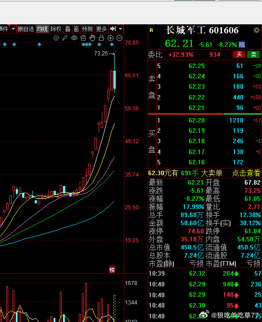Click the trade tick with volume 940
This screenshot has width=262, height=322.
click(205, 284)
